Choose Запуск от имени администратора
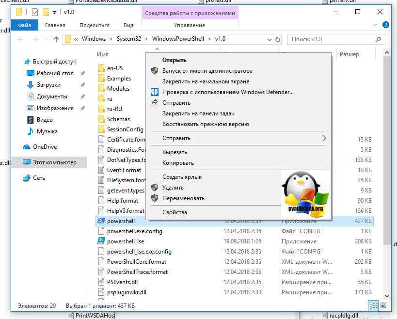Screen dimensions: 397x319 click(207, 71)
